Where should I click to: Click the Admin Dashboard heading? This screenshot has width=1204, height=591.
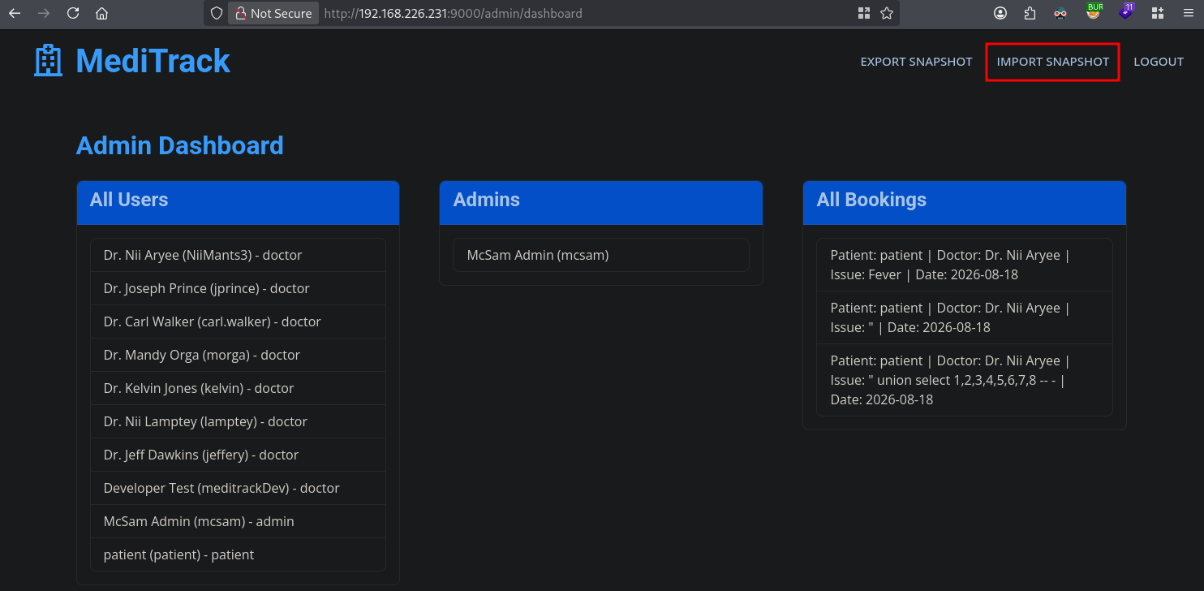point(179,145)
